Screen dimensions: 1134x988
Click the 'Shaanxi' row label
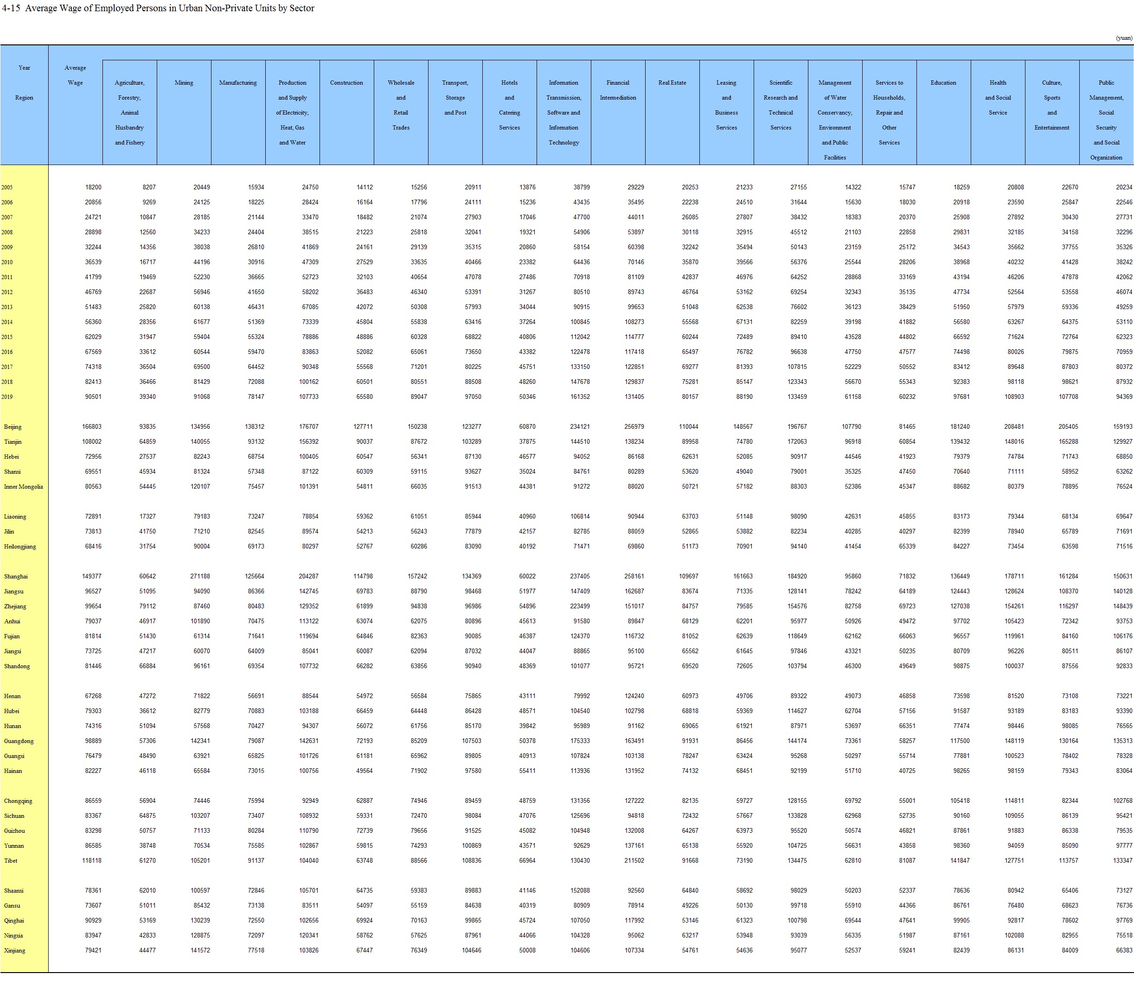[14, 890]
